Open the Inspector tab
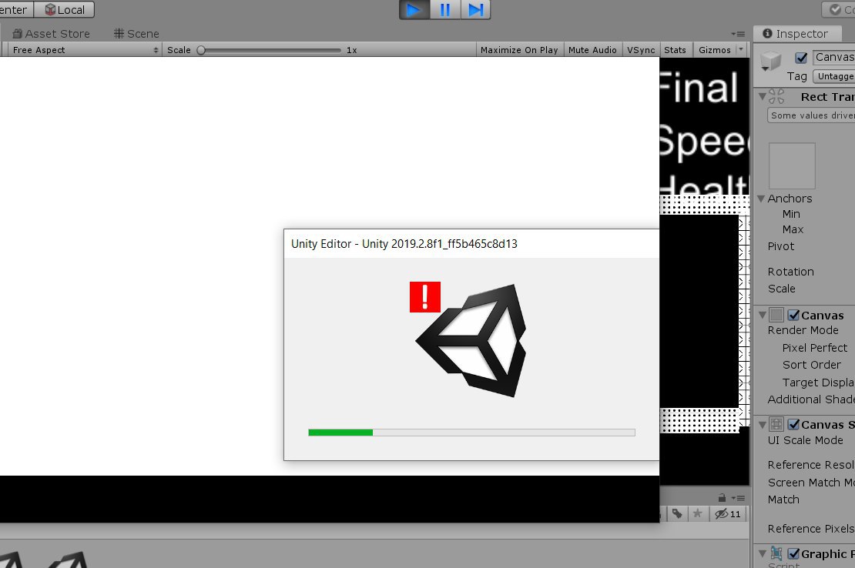Image resolution: width=855 pixels, height=568 pixels. [x=796, y=34]
